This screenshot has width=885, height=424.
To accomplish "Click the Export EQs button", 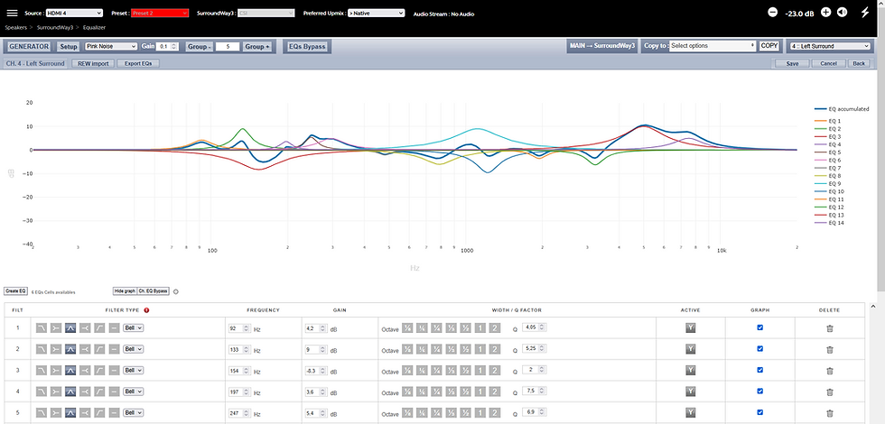I will click(138, 64).
